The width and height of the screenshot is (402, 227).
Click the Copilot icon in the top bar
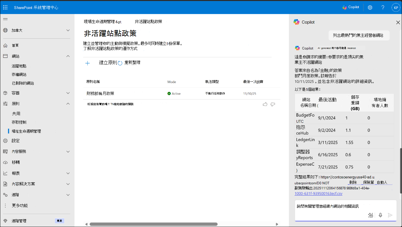click(351, 7)
